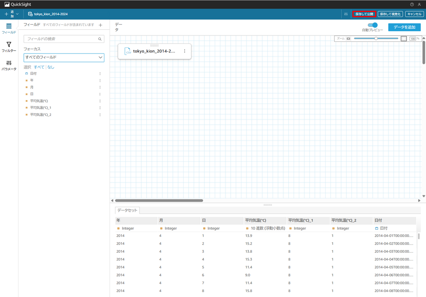Change Integer type of 年 column
Viewport: 426px width, 297px height.
coord(125,229)
